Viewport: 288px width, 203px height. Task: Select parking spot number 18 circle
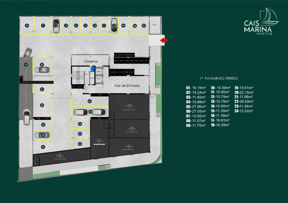pyautogui.click(x=27, y=26)
